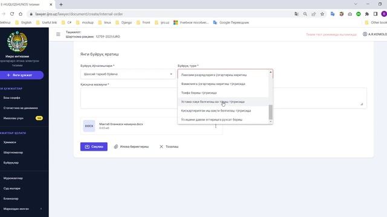Screen dimensions: 387x217
Task: Go to the browser home page icon
Action: (21, 14)
